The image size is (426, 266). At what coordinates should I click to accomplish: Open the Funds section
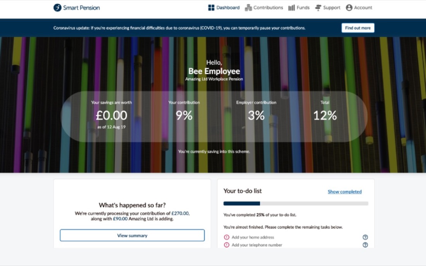click(299, 8)
